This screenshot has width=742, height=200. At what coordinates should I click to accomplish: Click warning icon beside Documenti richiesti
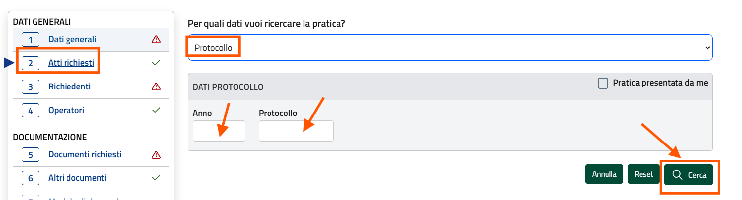pos(156,154)
